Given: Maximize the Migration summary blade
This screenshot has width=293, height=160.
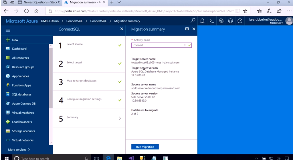Looking at the screenshot, I should pyautogui.click(x=187, y=29).
